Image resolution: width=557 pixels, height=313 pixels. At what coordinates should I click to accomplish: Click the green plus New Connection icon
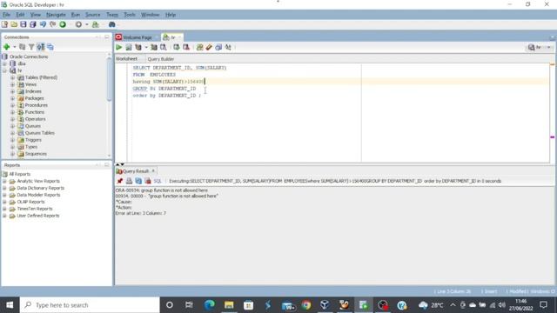coord(6,47)
